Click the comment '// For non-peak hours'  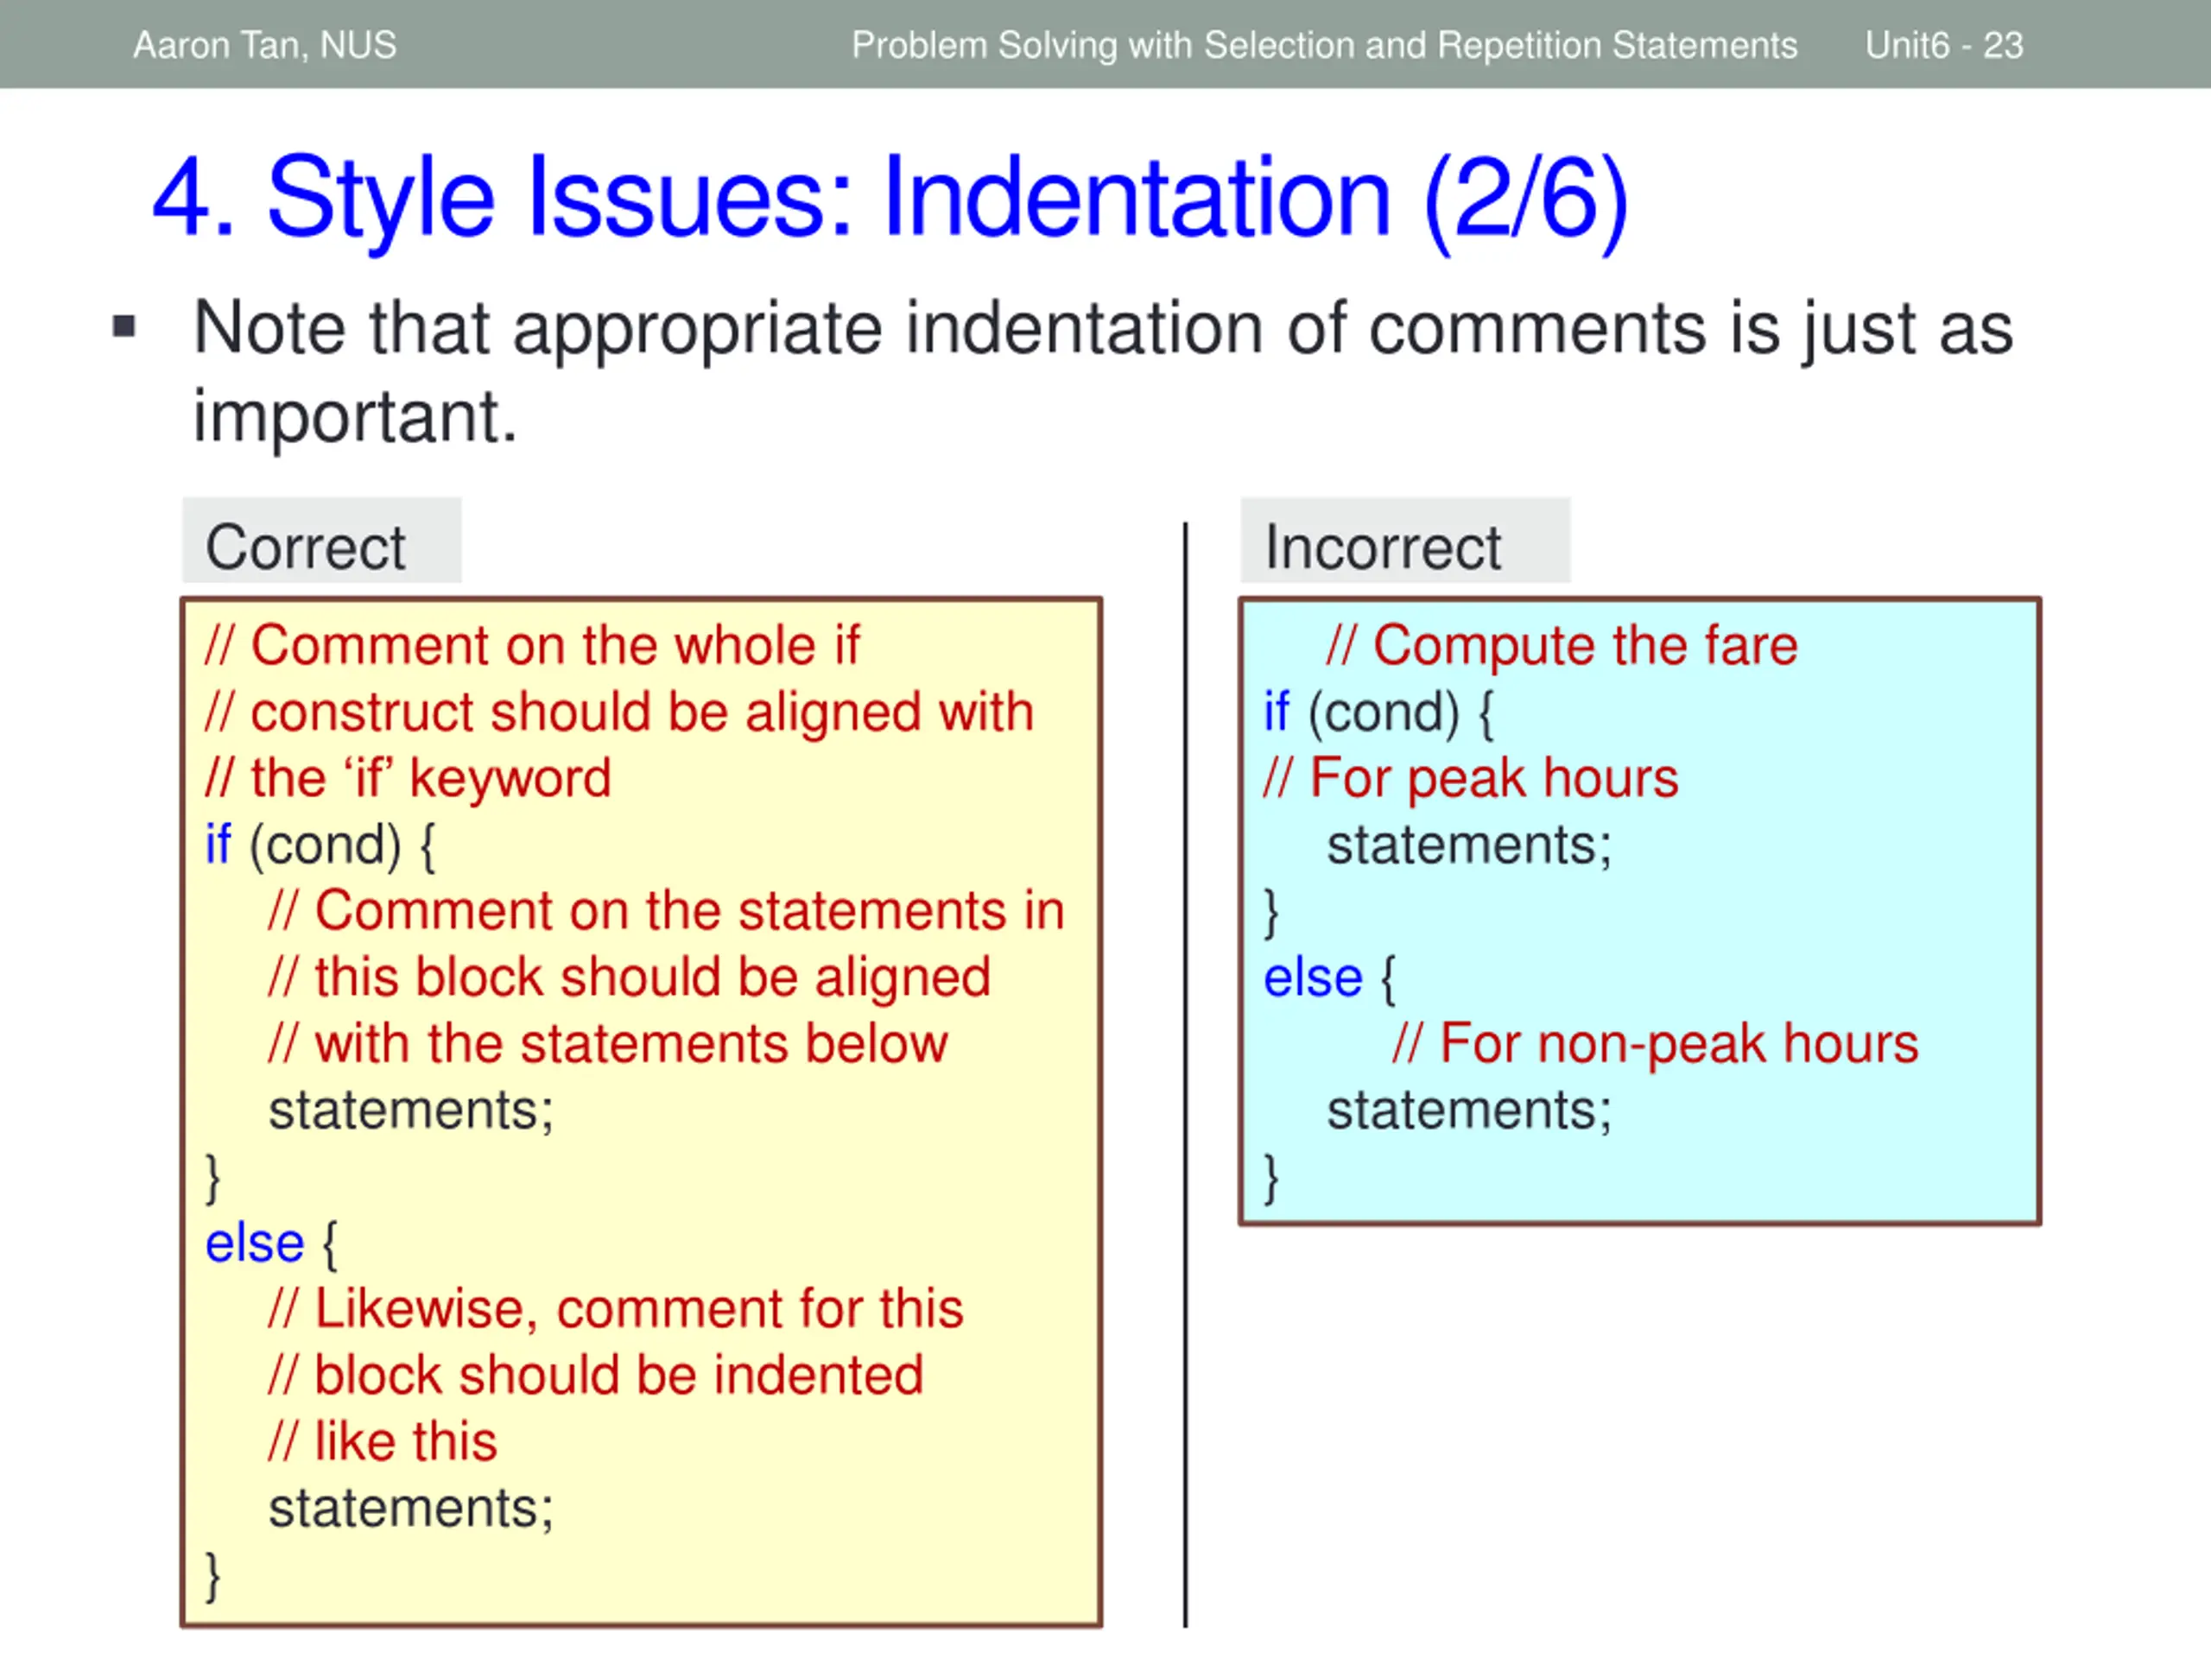point(1656,1044)
